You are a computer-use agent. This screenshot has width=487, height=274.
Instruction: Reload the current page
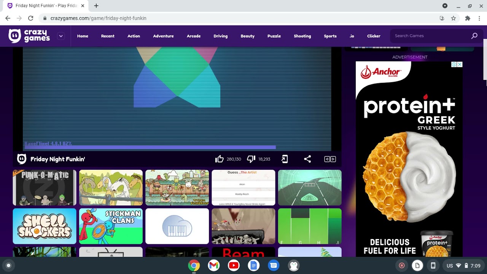coord(31,18)
